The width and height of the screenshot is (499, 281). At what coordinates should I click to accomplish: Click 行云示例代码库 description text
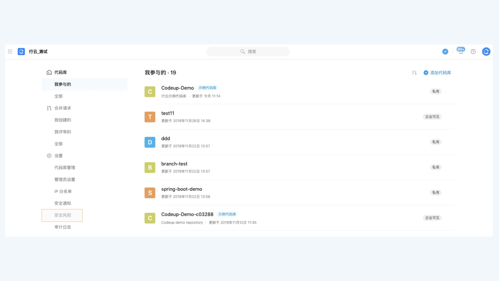point(174,96)
